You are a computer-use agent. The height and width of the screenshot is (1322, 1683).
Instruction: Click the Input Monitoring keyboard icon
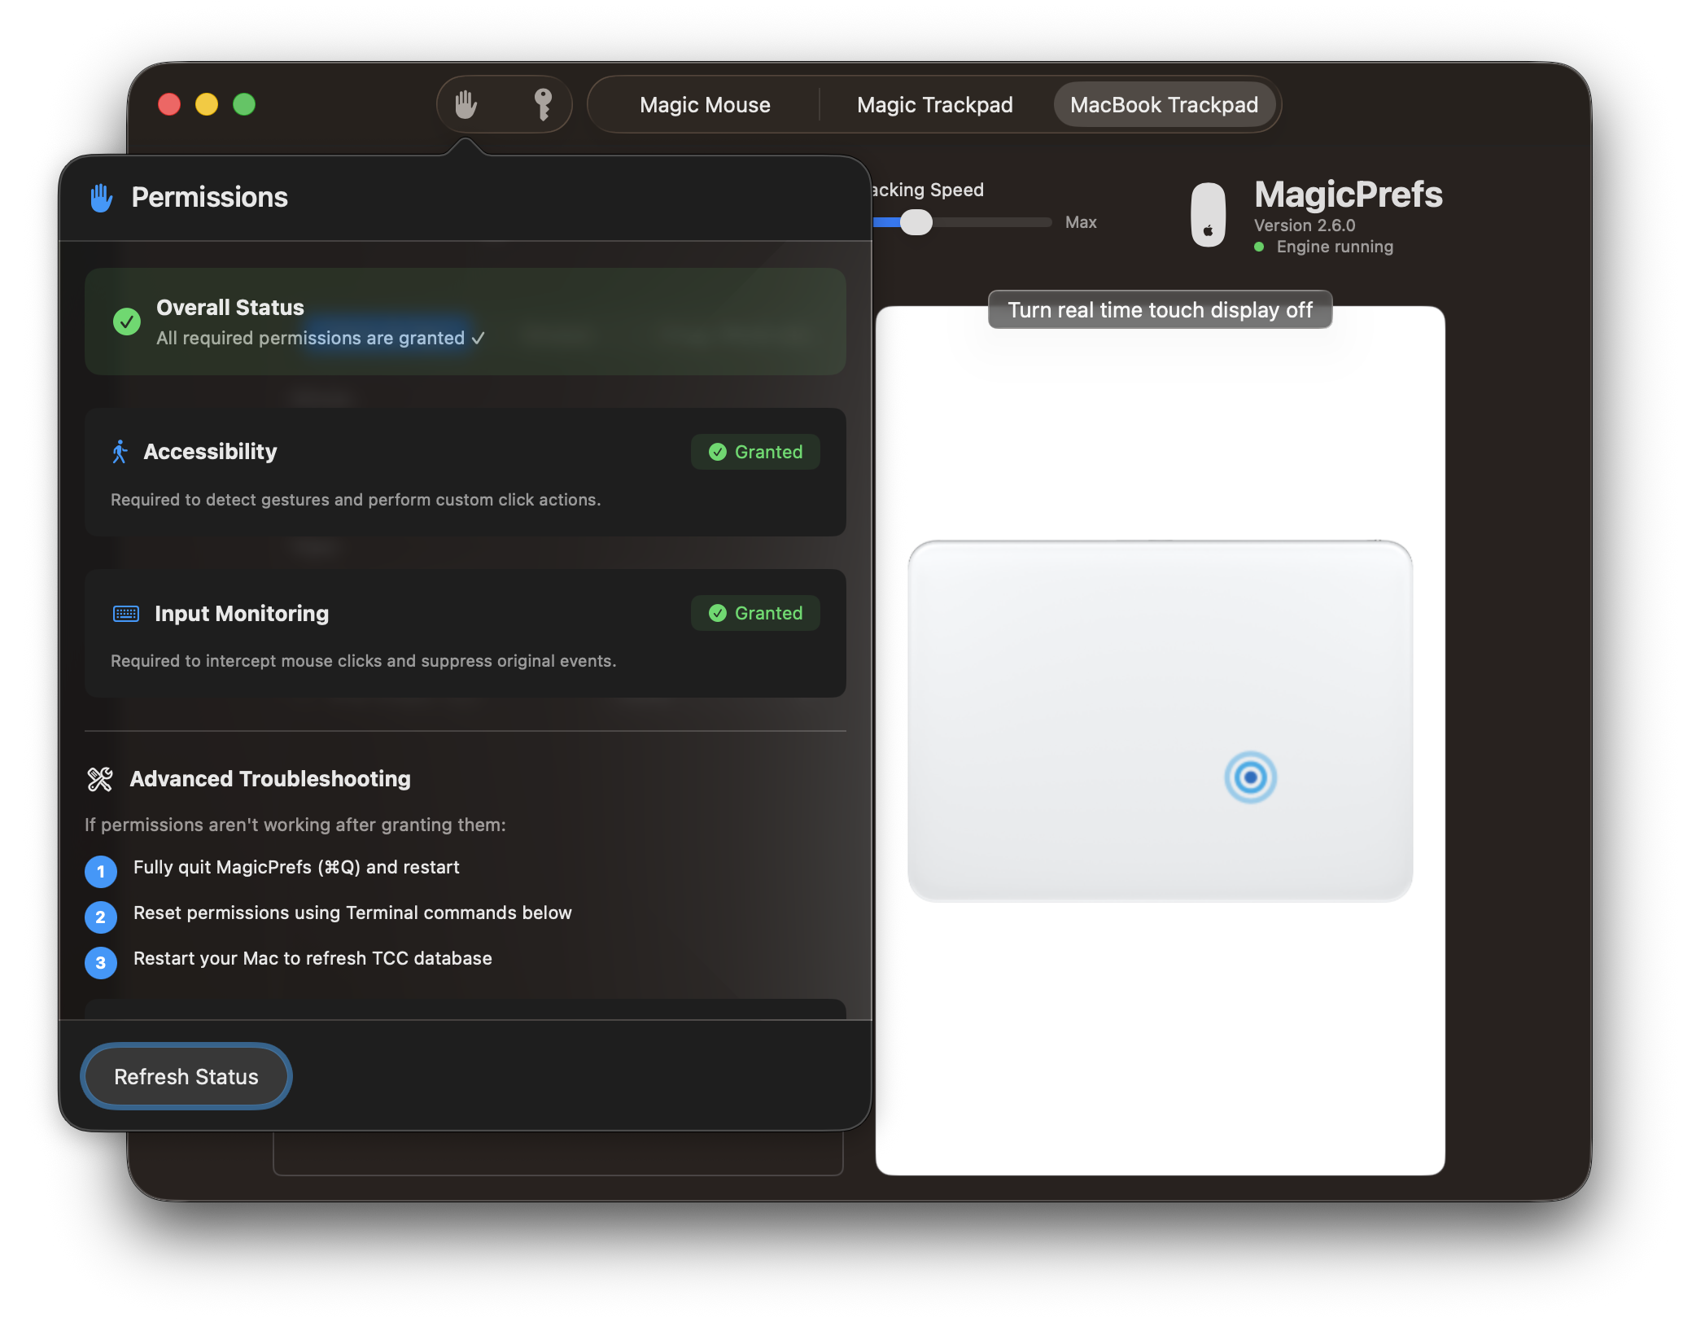pos(124,613)
